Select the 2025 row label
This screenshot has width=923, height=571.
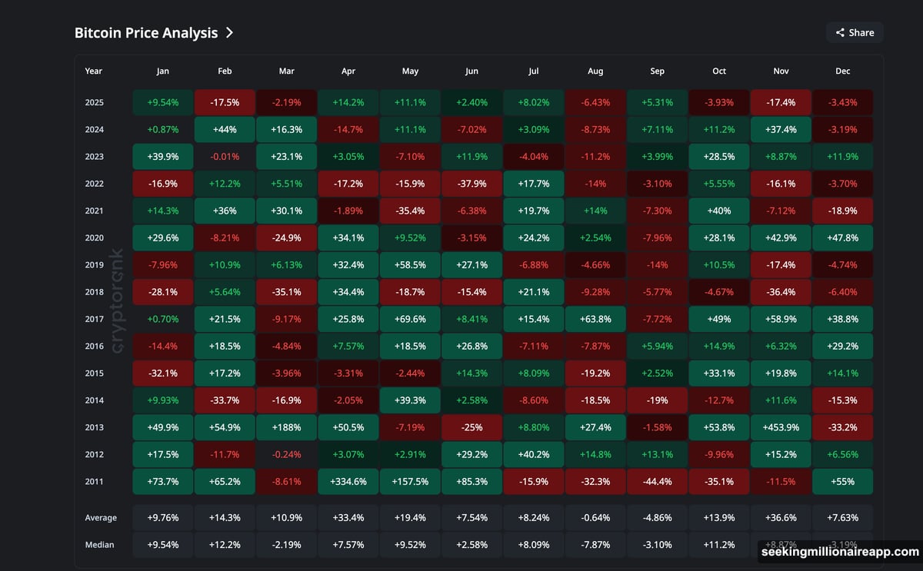[94, 102]
